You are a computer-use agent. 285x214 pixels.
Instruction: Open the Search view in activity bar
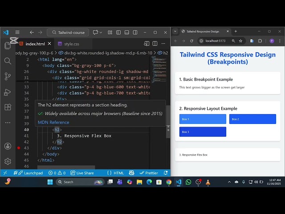pos(8,61)
